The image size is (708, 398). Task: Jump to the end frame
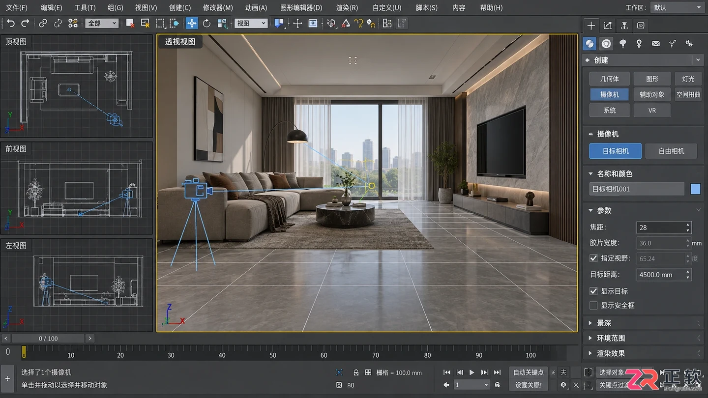[497, 372]
